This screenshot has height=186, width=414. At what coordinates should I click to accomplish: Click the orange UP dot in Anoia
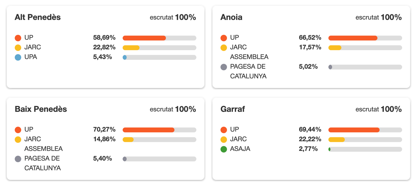(224, 38)
